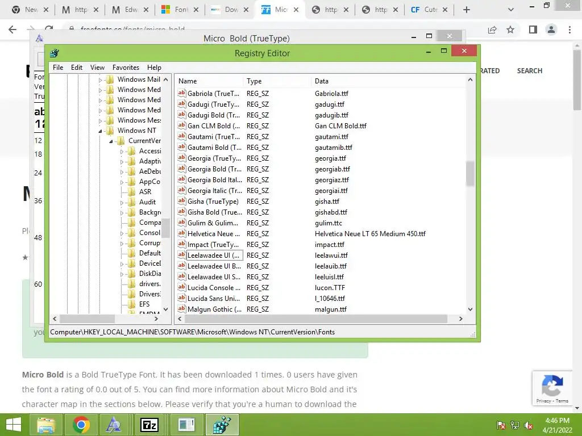Click the tree pane horizontal scrollbar thumb

click(87, 318)
